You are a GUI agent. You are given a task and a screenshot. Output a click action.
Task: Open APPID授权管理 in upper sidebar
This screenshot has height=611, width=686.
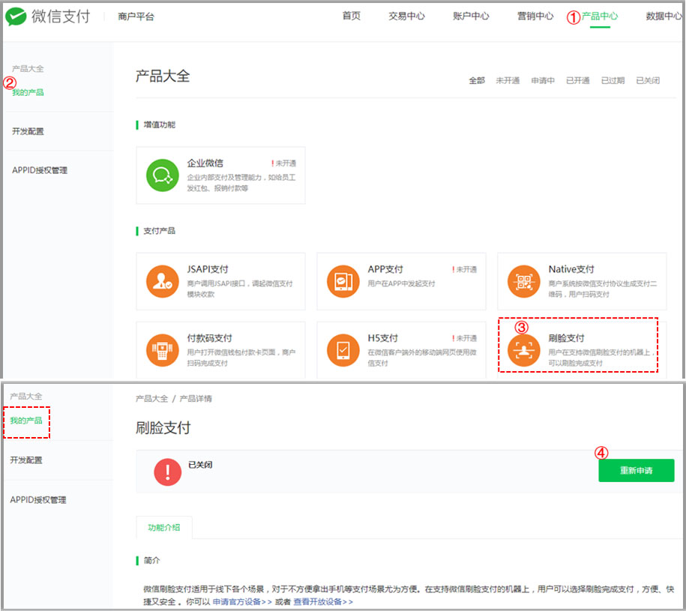tap(40, 170)
